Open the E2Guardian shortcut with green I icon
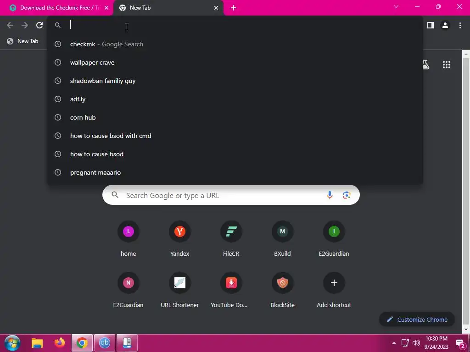 [334, 239]
